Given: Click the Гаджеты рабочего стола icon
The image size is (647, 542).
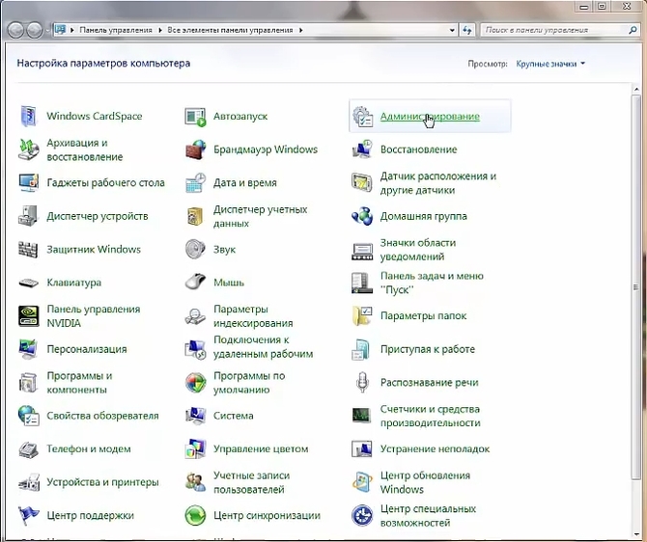Looking at the screenshot, I should (x=28, y=183).
